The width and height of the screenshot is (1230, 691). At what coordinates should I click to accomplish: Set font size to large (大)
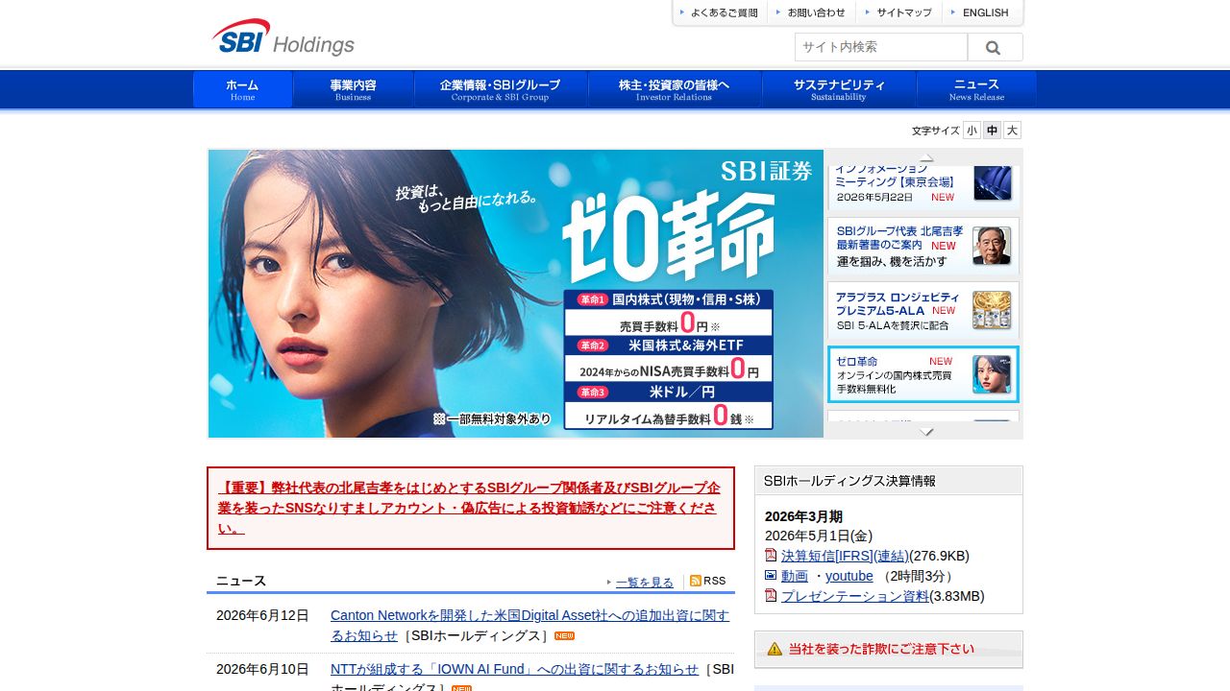[x=1012, y=131]
